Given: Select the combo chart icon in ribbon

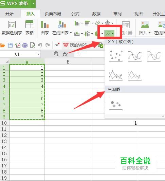Looking at the screenshot, I should pyautogui.click(x=87, y=34).
